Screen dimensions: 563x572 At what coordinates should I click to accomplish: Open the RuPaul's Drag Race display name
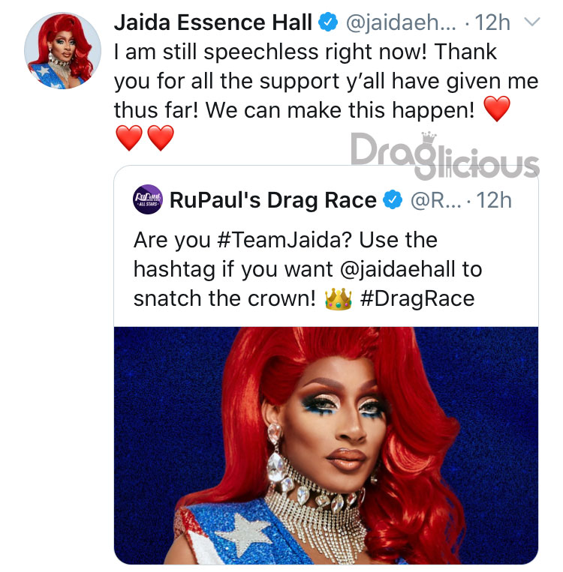click(x=273, y=200)
